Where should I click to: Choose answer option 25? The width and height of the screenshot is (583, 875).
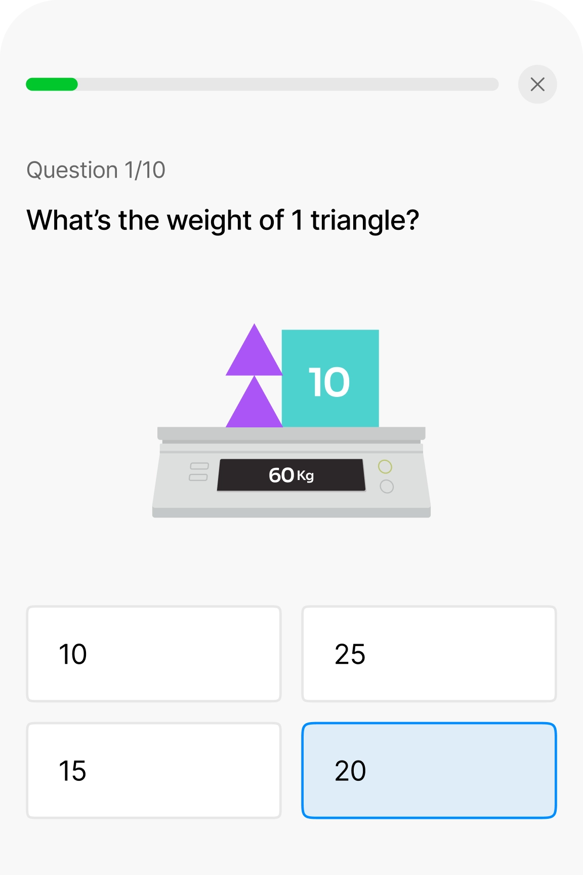[x=429, y=654]
